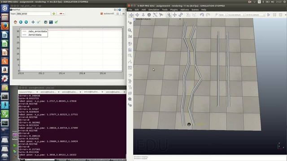The height and width of the screenshot is (161, 287).
Task: Open the File menu in V-REP
Action: point(130,10)
